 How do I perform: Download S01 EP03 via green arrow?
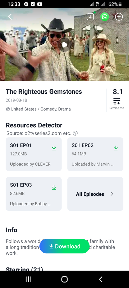point(54,188)
